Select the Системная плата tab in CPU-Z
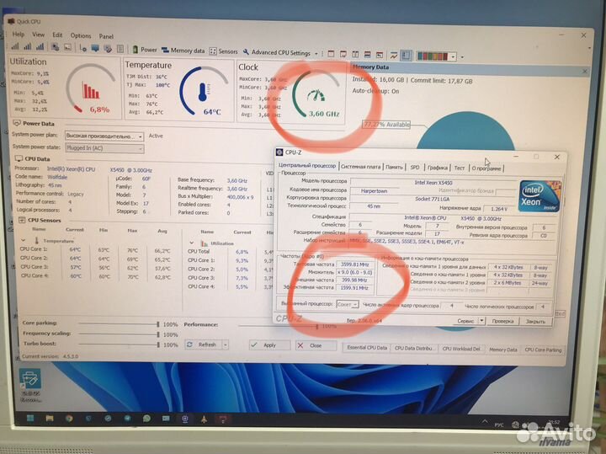The height and width of the screenshot is (454, 606). (360, 166)
